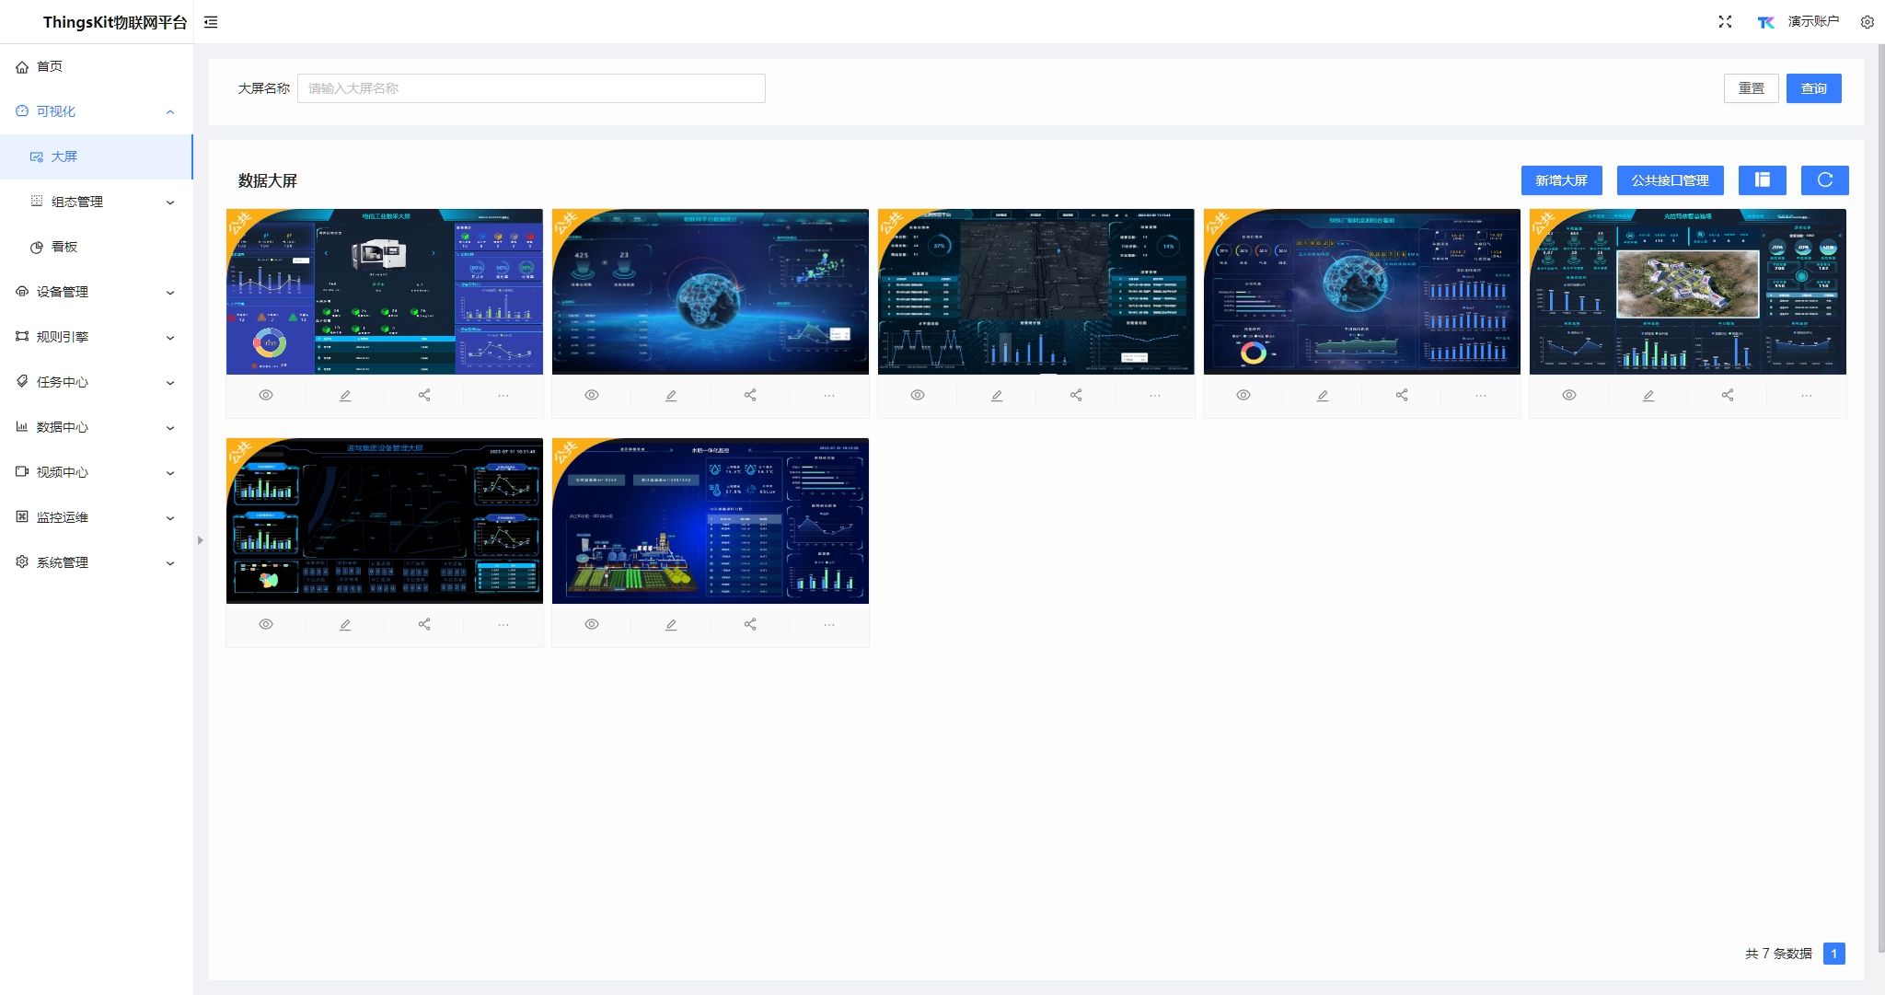Open the 看板 menu item
Screen dimensions: 1885x995
click(x=64, y=247)
